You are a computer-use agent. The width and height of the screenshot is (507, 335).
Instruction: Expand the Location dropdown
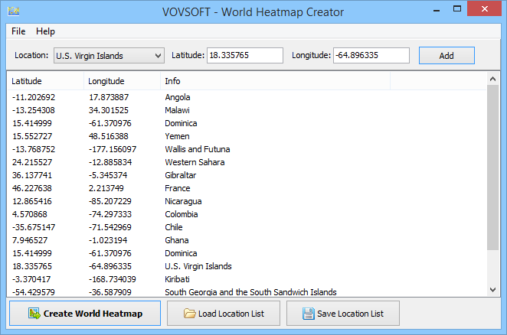tap(158, 56)
